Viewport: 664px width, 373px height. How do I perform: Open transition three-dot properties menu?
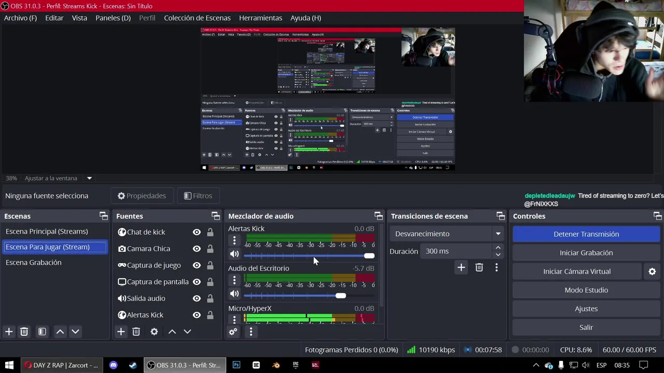(x=496, y=267)
